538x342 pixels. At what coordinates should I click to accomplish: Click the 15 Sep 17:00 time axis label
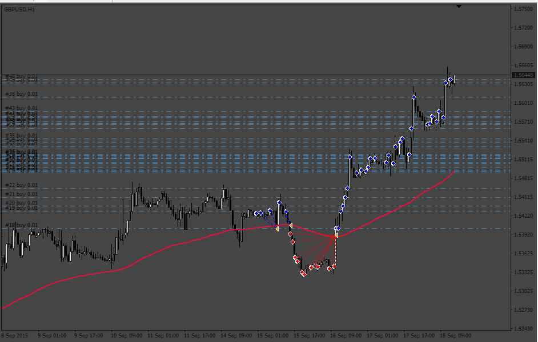[310, 336]
